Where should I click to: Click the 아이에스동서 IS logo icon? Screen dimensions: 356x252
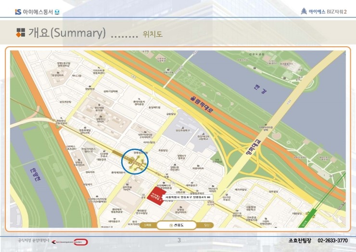pos(18,12)
